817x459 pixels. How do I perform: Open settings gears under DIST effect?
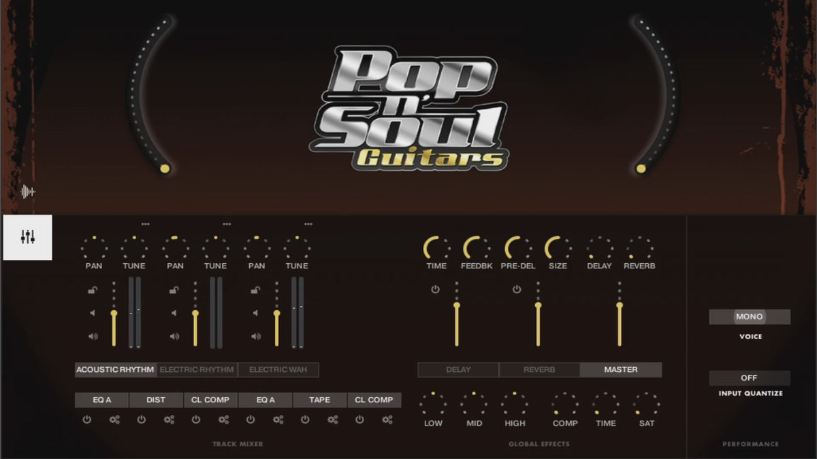pyautogui.click(x=169, y=420)
